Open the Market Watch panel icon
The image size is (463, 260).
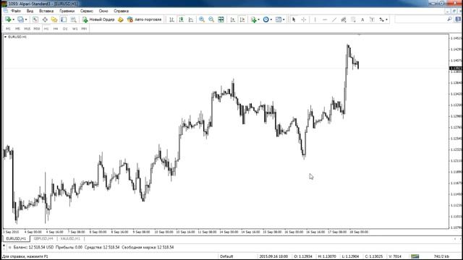pos(35,19)
